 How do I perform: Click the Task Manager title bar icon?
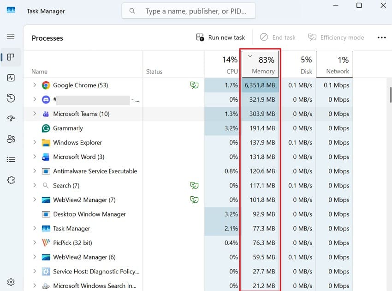point(11,10)
